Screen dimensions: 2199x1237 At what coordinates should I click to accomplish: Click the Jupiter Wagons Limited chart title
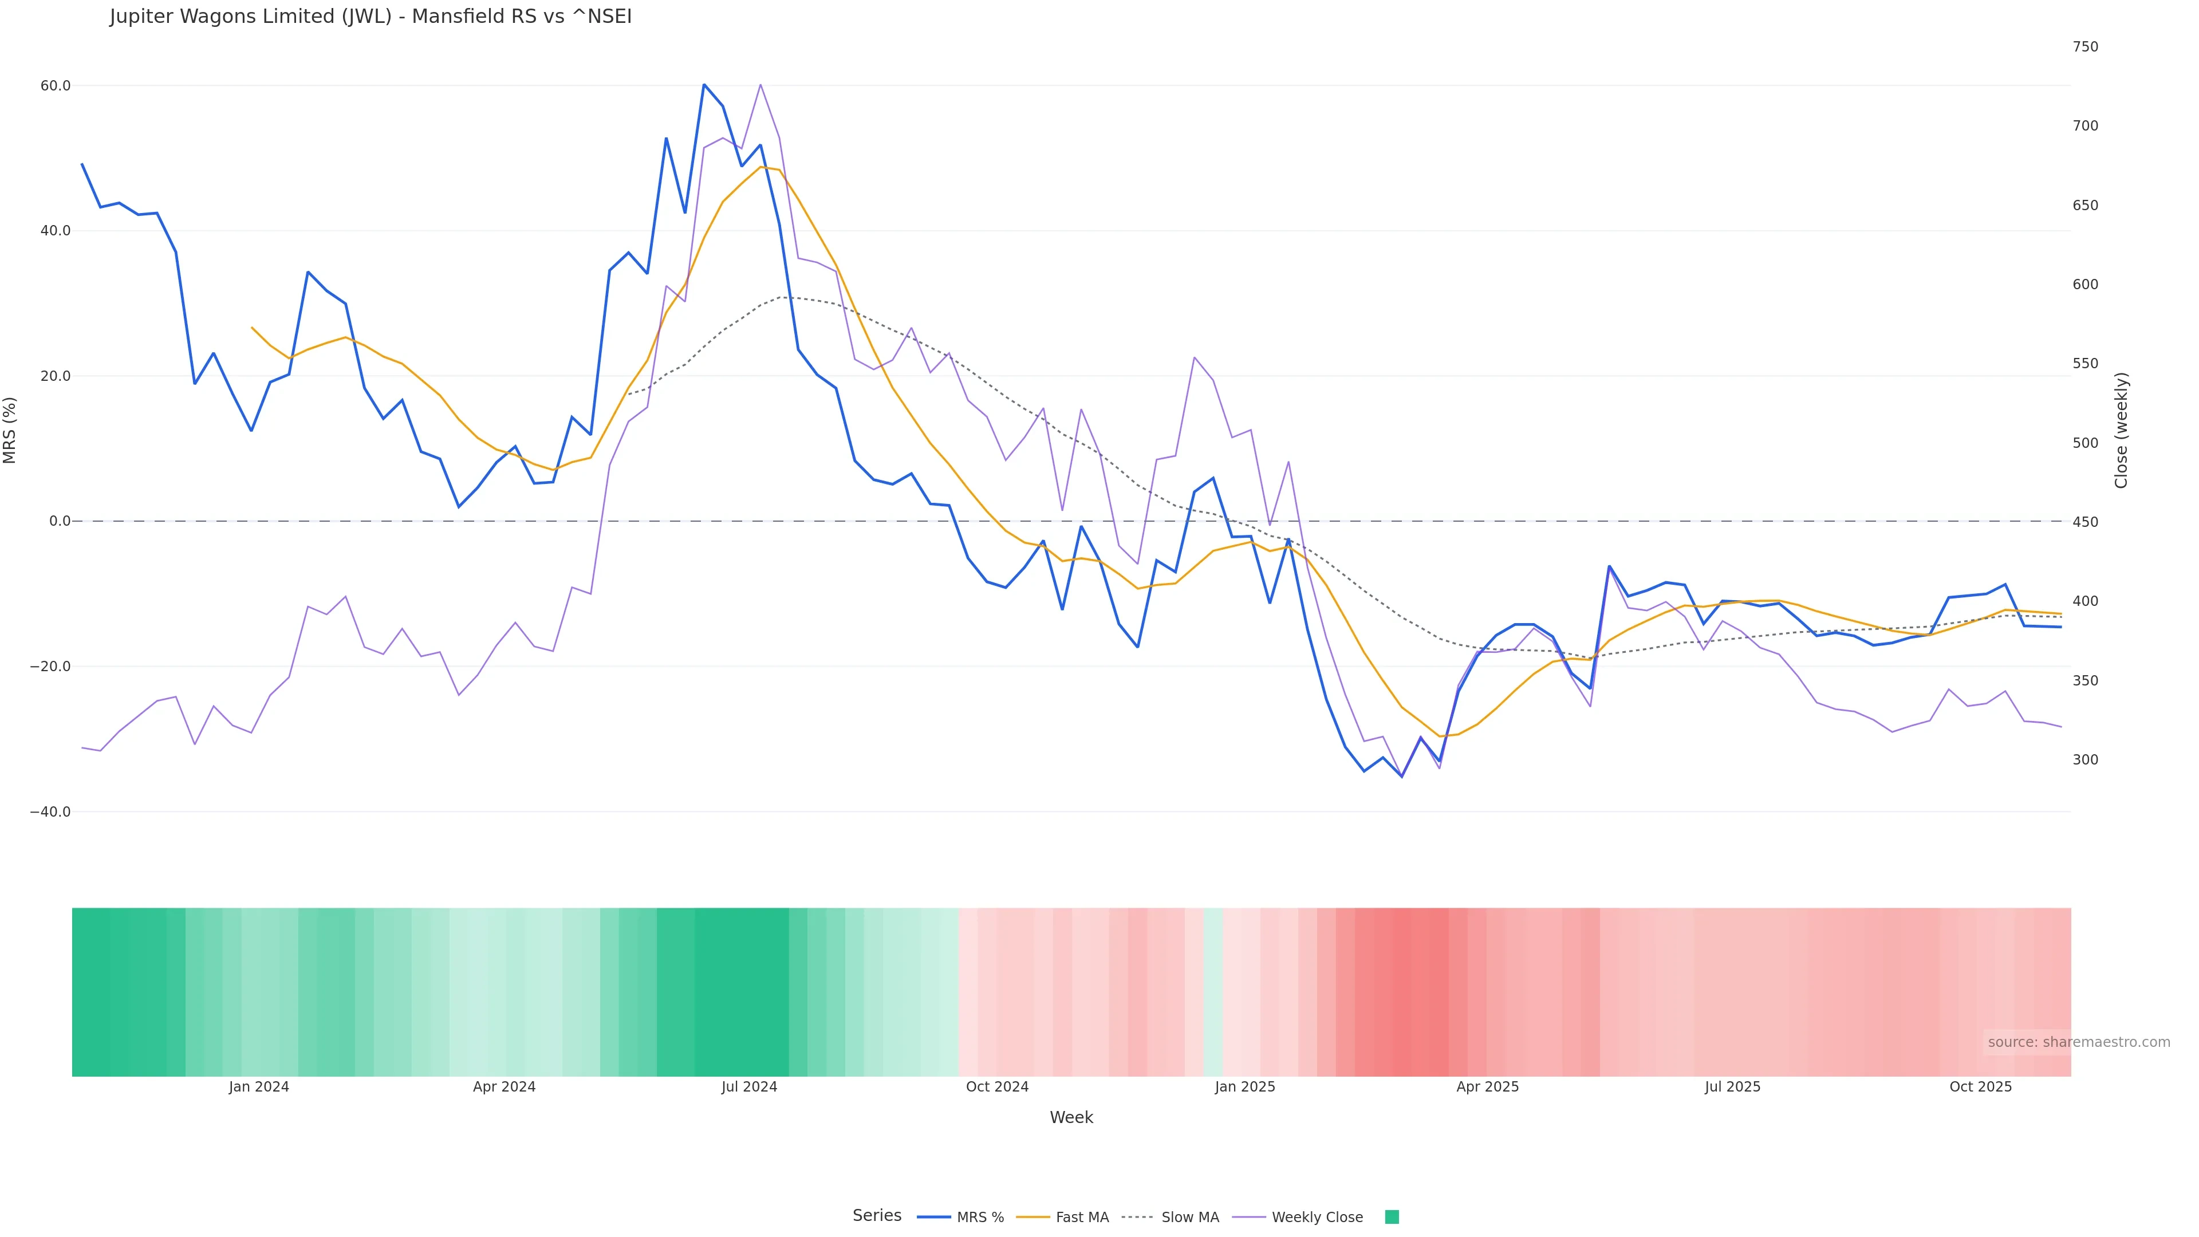[x=371, y=17]
